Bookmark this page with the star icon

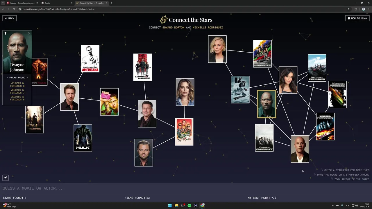point(348,9)
